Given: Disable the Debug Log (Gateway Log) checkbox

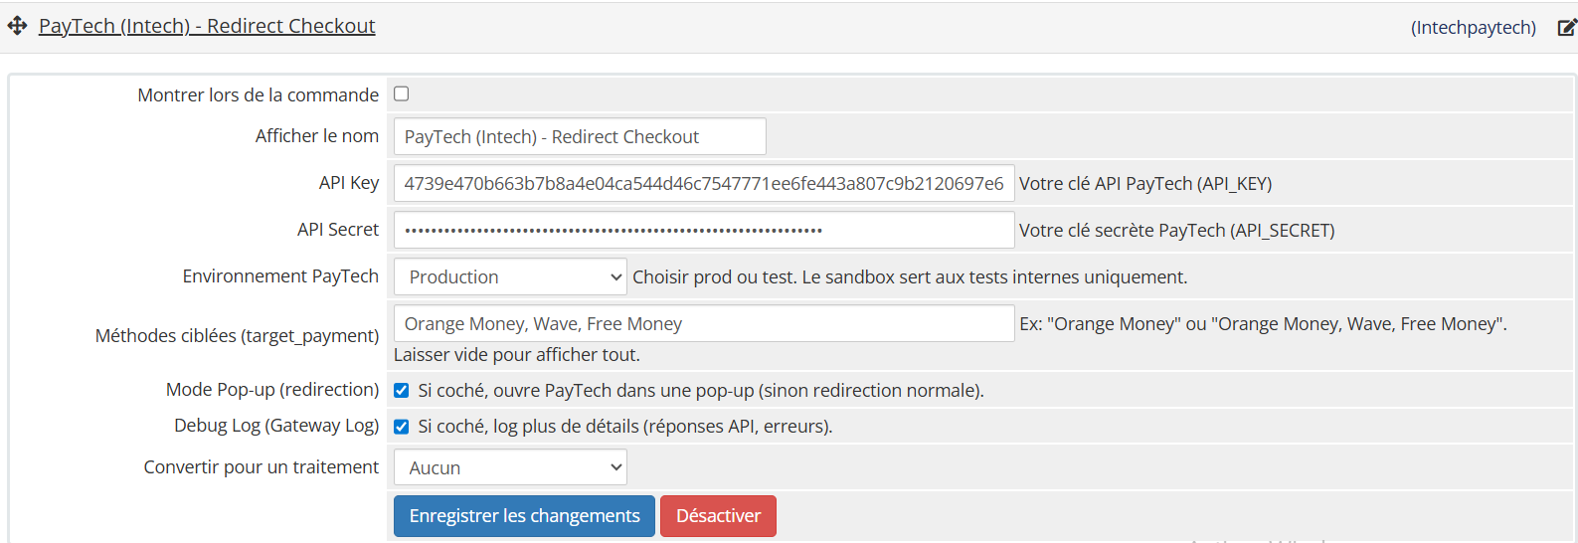Looking at the screenshot, I should (402, 427).
